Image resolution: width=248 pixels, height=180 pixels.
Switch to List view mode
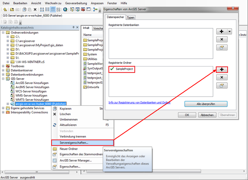[x=47, y=10]
